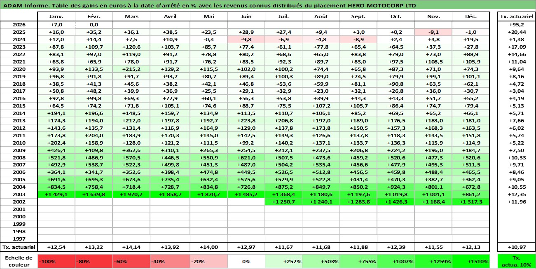The height and width of the screenshot is (269, 536).
Task: Click the -100% color scale swatch
Action: click(56, 261)
